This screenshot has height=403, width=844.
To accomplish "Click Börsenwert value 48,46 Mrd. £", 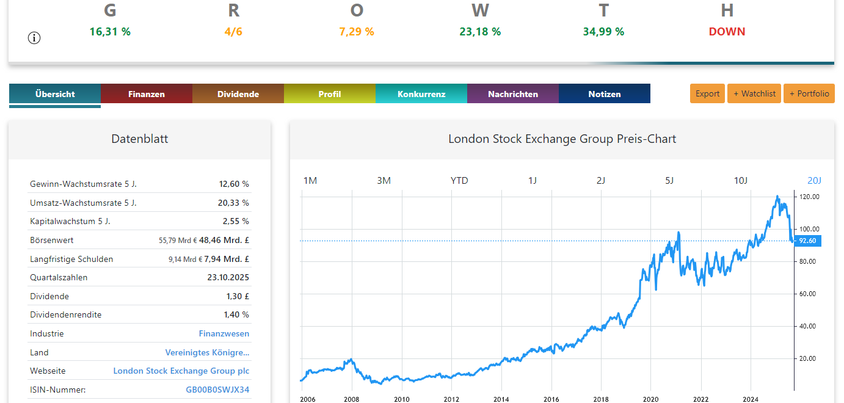I will (224, 240).
